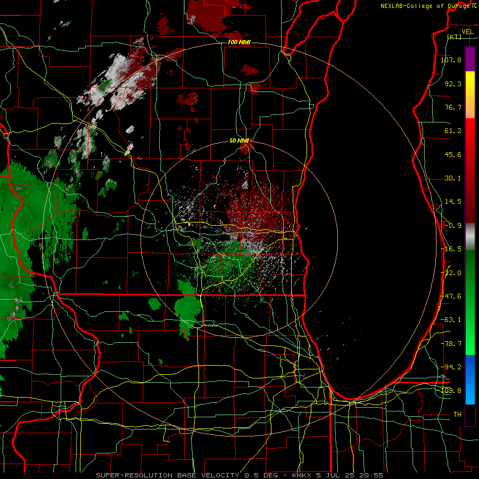
Task: Select the 107.8 velocity scale value
Action: pos(451,60)
